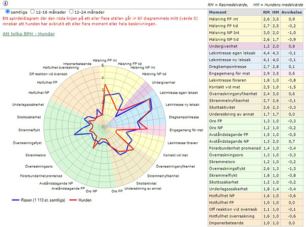
Task: Click the Överraskningsnyfikenhet table row
Action: pos(255,94)
